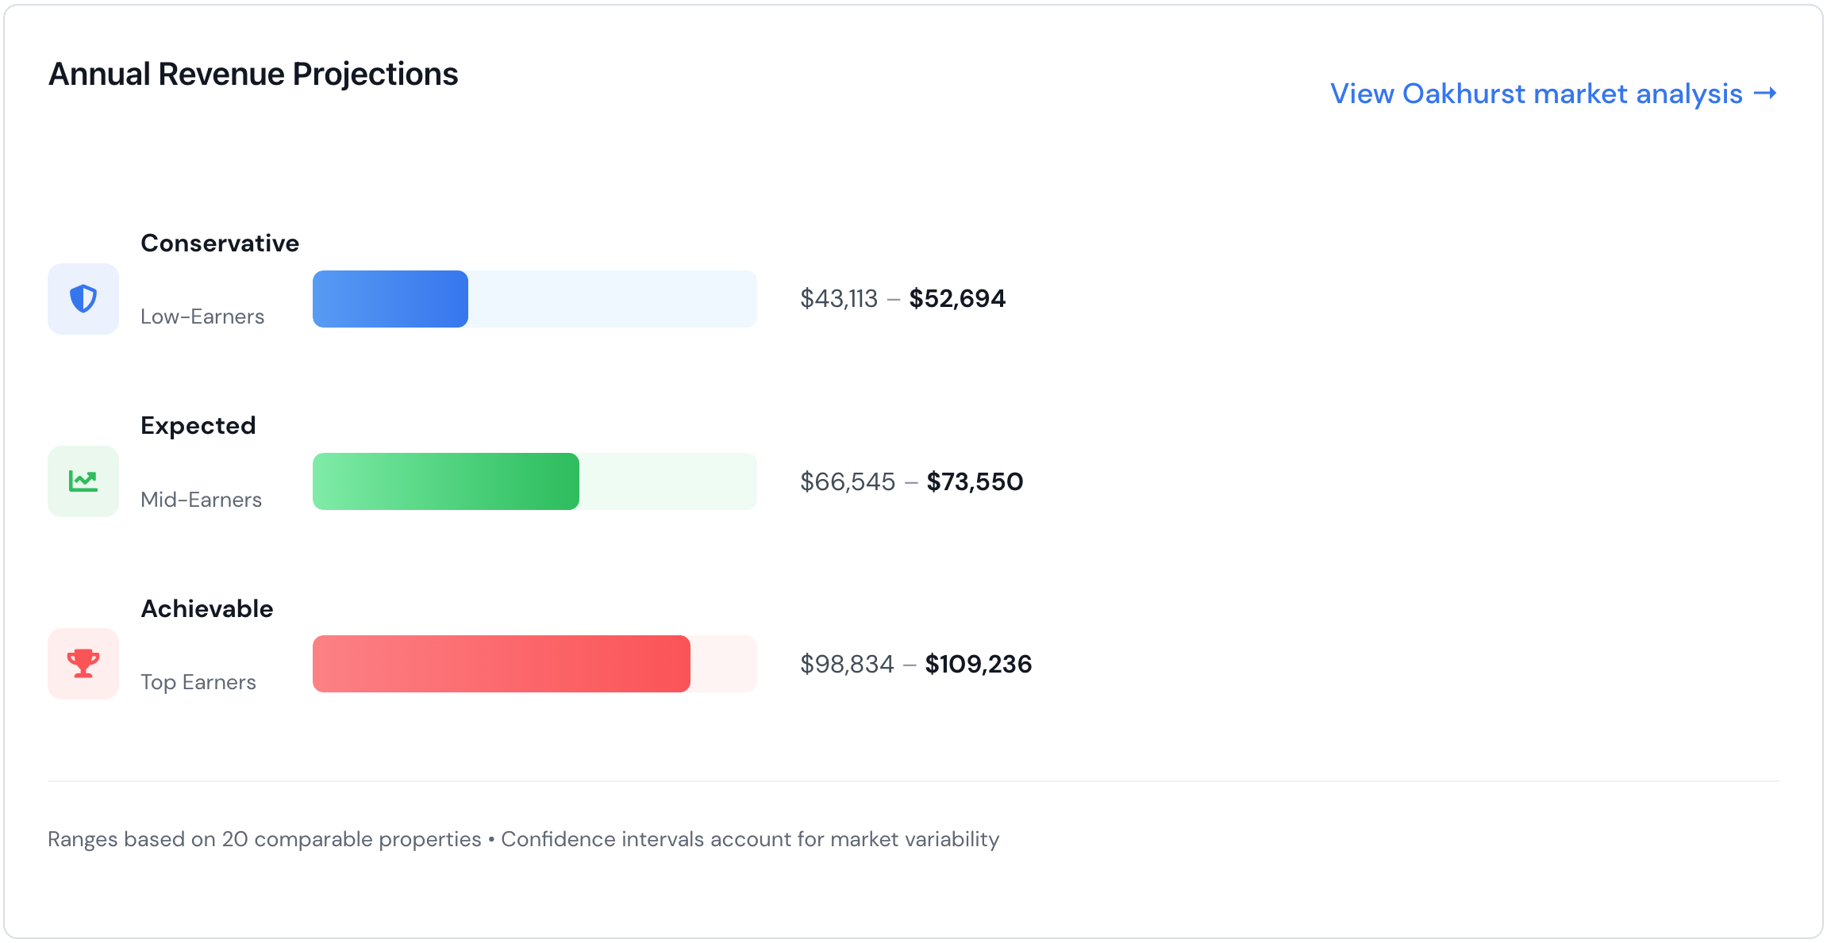Click the arrow after market analysis link
The width and height of the screenshot is (1827, 943).
[1765, 94]
